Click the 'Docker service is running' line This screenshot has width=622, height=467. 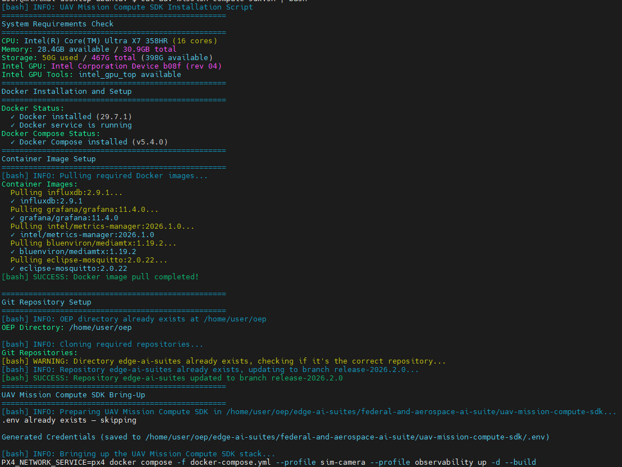[x=71, y=125]
